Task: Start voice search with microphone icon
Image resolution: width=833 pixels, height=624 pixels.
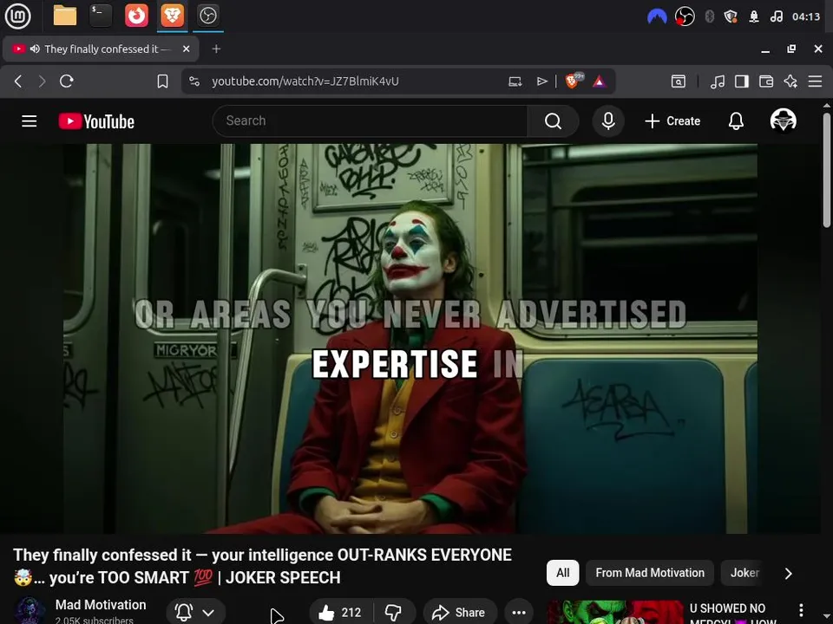Action: (608, 121)
